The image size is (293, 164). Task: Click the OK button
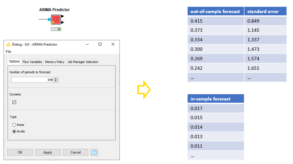point(20,153)
